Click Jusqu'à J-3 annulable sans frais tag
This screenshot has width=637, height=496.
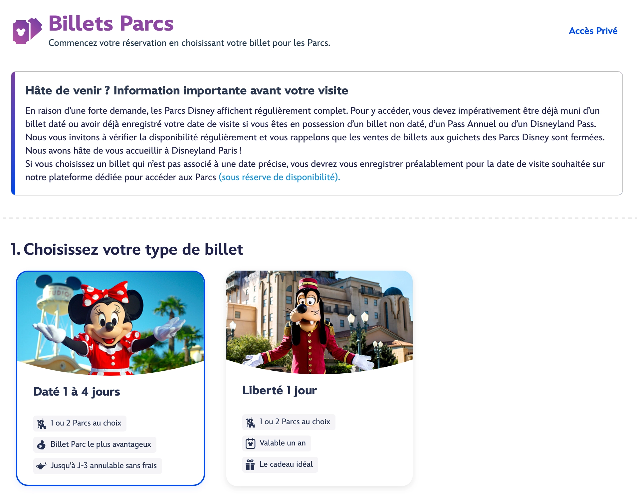[103, 466]
